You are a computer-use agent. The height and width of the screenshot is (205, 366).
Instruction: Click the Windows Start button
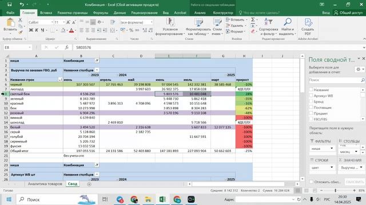[x=9, y=199]
